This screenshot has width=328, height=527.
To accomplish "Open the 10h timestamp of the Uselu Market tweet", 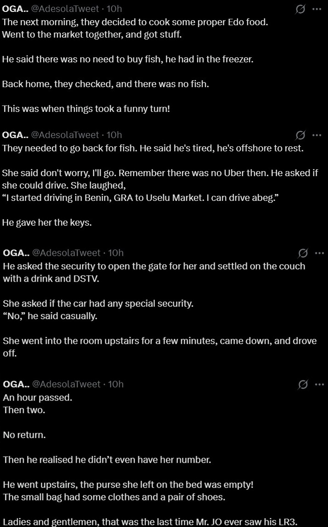I will (114, 135).
